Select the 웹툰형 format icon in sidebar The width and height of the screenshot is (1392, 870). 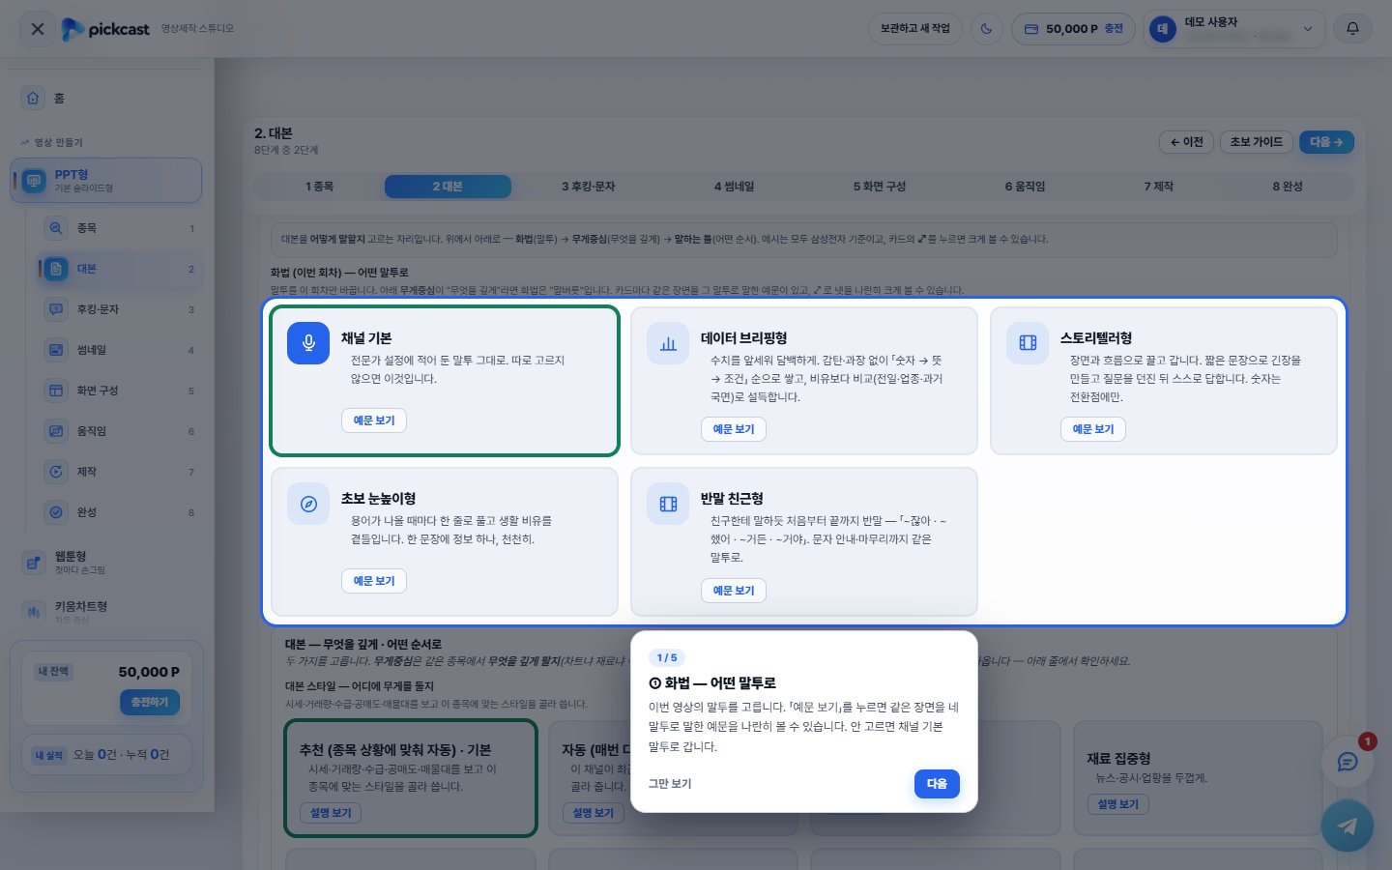34,562
